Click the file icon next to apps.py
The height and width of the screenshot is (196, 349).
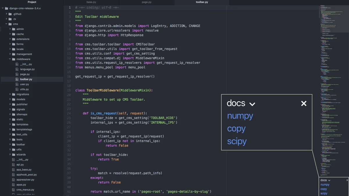[x=14, y=185]
